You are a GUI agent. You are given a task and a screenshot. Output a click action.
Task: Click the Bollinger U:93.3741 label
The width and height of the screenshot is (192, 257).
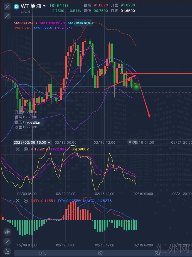tap(23, 28)
